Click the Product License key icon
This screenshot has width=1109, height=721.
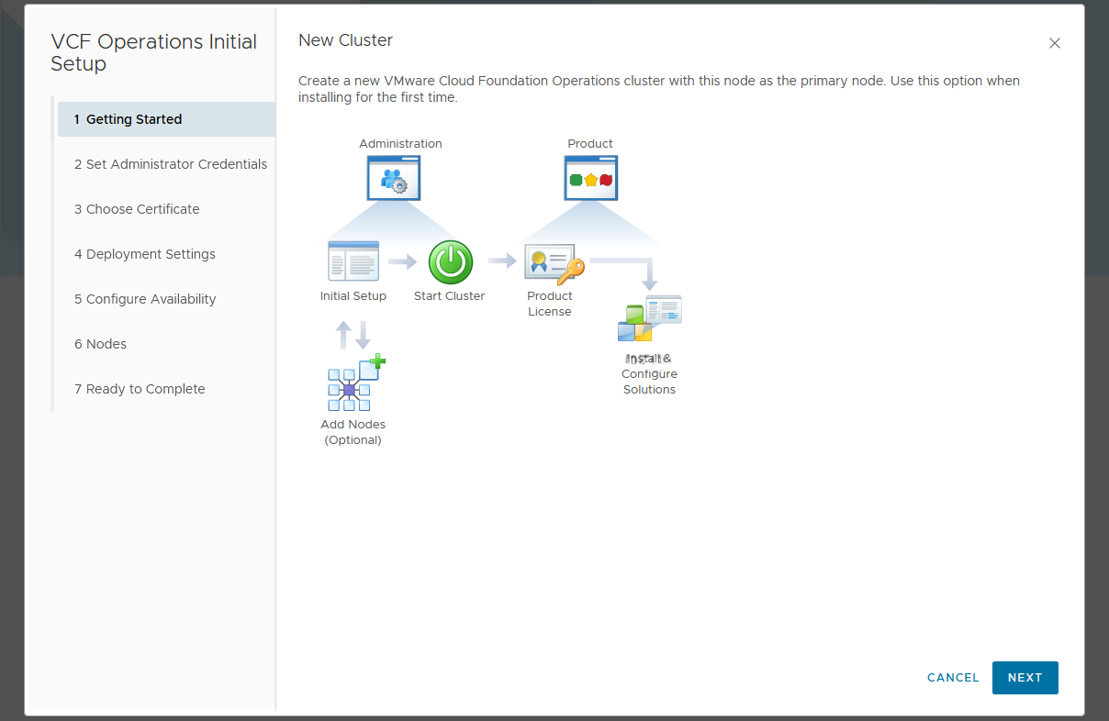click(x=554, y=262)
